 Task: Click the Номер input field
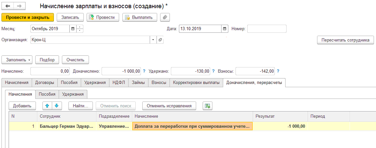pyautogui.click(x=267, y=29)
